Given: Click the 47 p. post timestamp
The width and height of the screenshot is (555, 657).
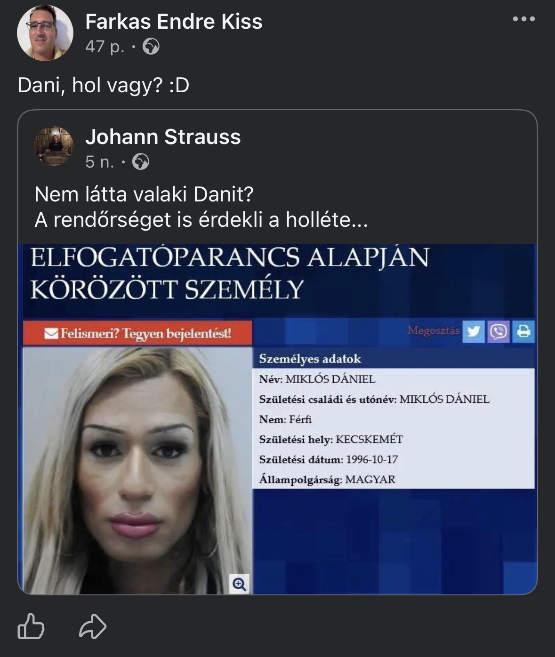Looking at the screenshot, I should click(105, 47).
